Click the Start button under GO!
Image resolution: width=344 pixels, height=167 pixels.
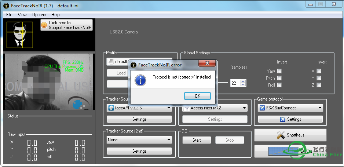197,140
